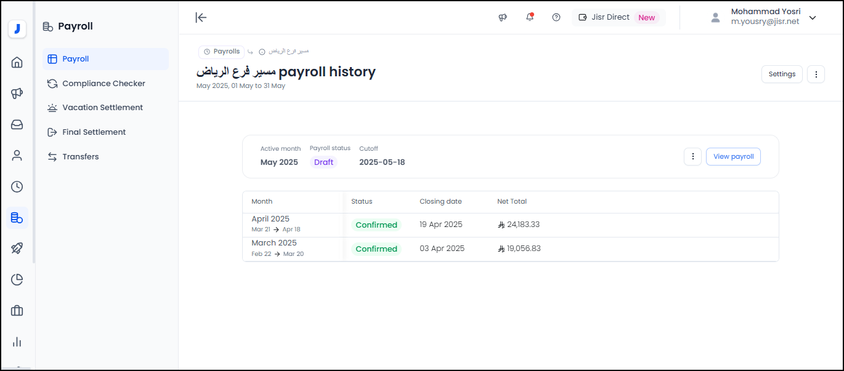The height and width of the screenshot is (371, 844).
Task: Click the rocket icon in left sidebar
Action: [17, 249]
